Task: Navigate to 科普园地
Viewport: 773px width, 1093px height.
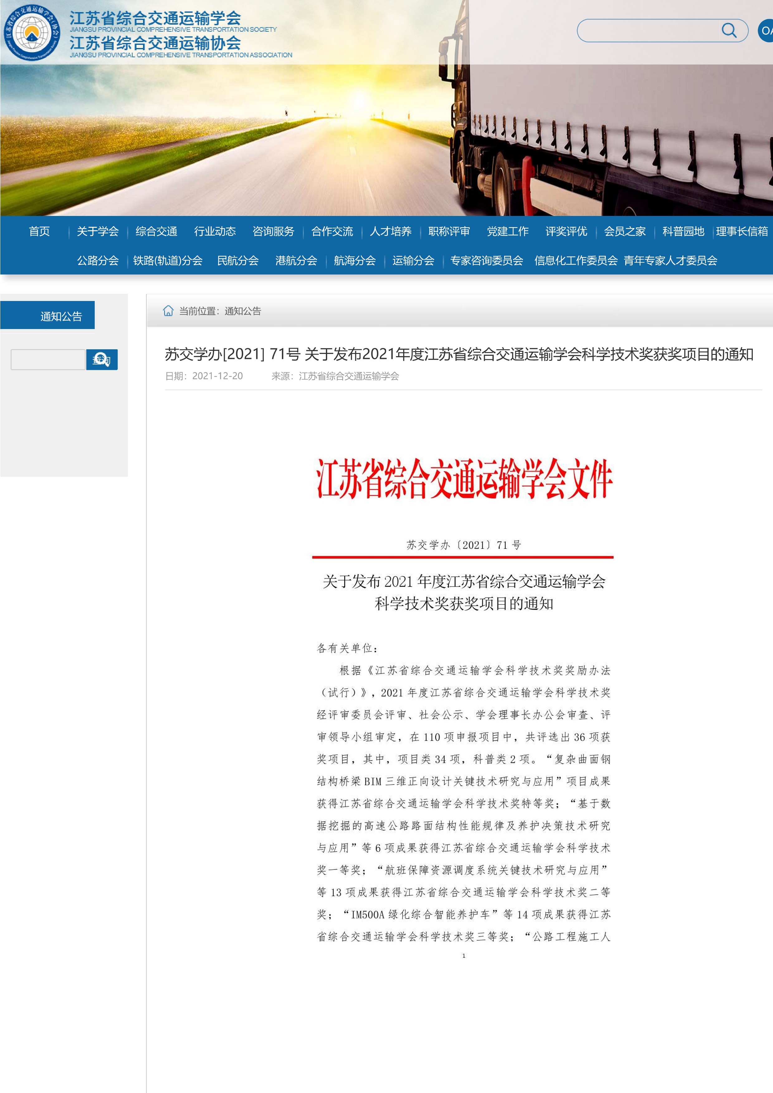Action: pos(683,231)
